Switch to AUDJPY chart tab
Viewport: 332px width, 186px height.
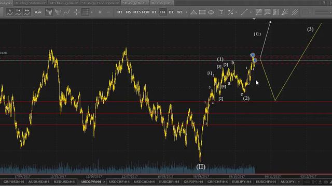[x=288, y=181]
